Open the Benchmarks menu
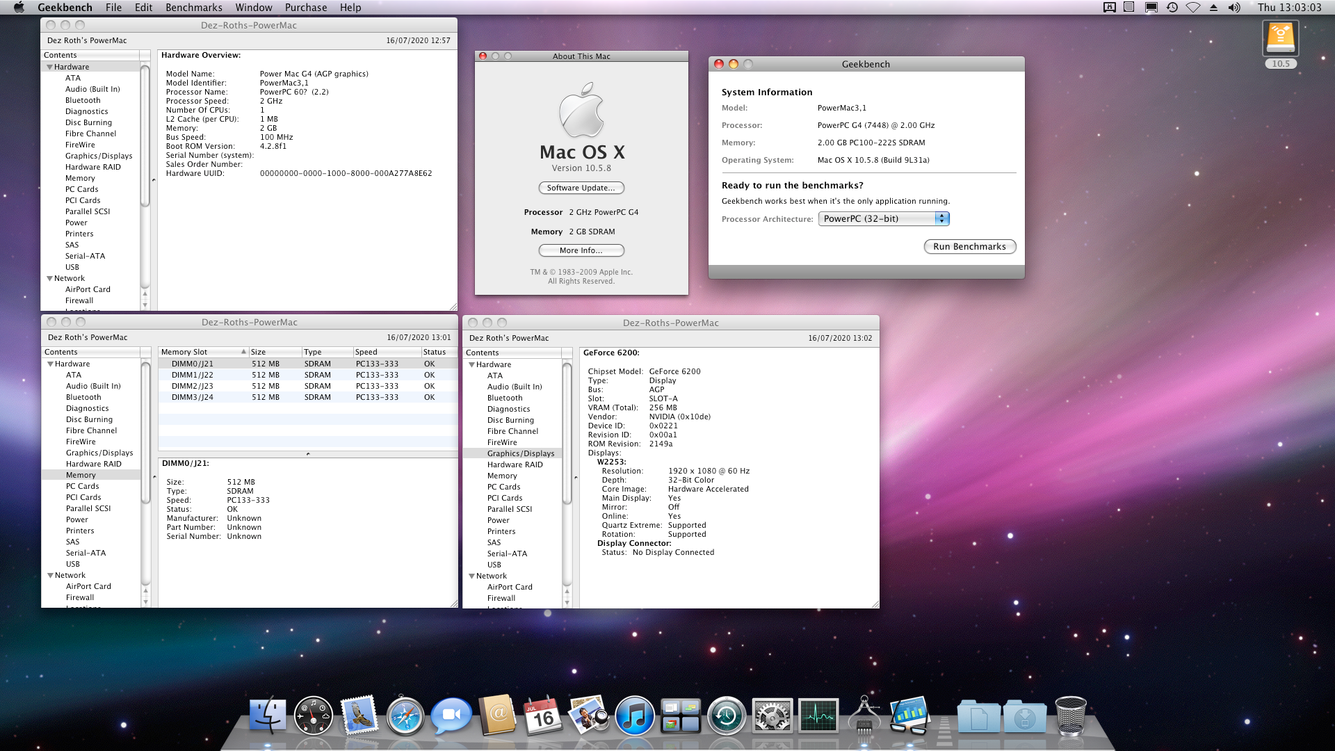This screenshot has height=751, width=1335. tap(194, 8)
